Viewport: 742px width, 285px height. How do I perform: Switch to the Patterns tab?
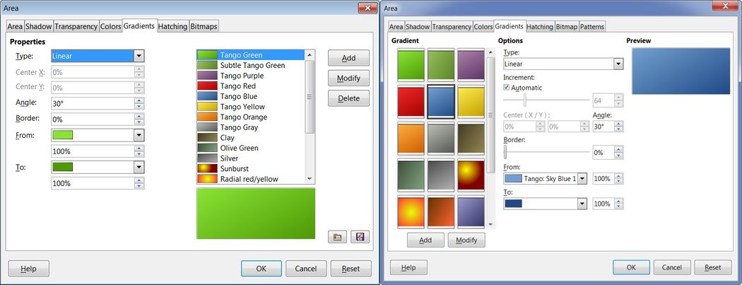[592, 27]
